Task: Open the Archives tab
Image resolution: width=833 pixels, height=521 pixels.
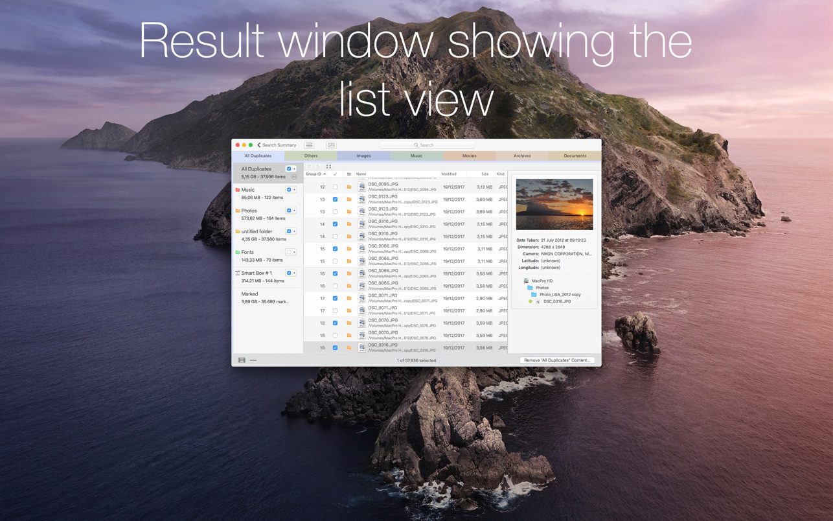Action: pyautogui.click(x=522, y=156)
